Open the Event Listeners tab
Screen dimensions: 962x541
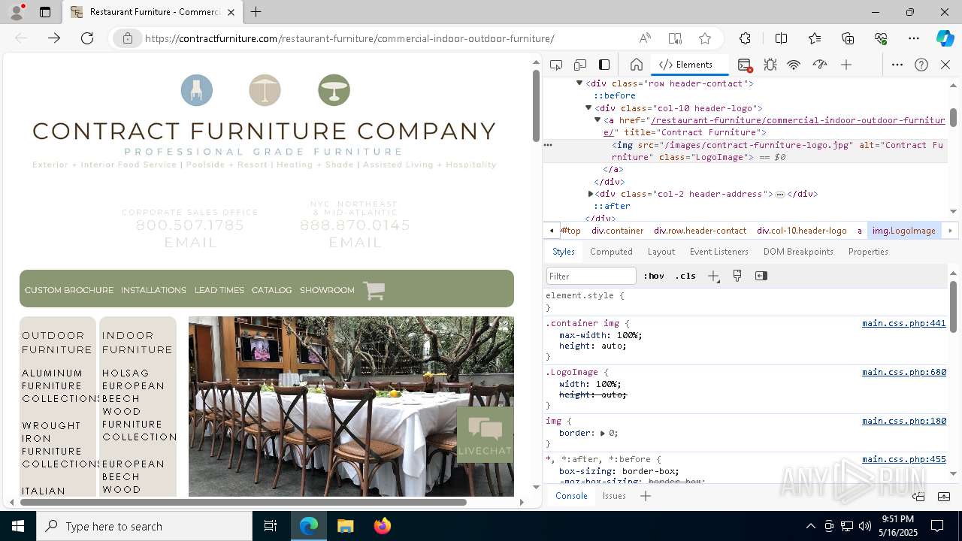719,252
